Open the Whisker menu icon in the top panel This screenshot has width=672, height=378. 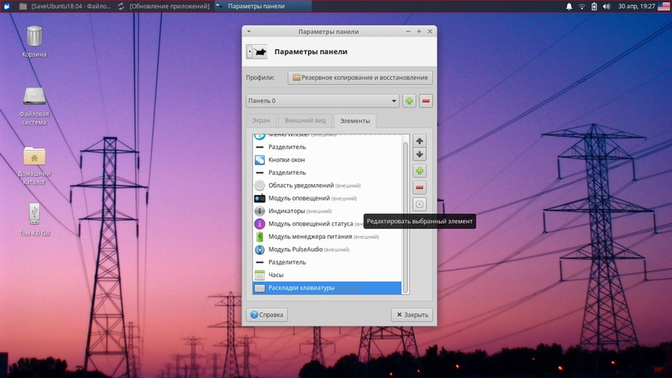click(x=7, y=6)
